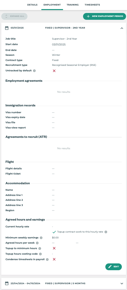
Task: Collapse the 03/01/2025 employment period
Action: [x=122, y=28]
